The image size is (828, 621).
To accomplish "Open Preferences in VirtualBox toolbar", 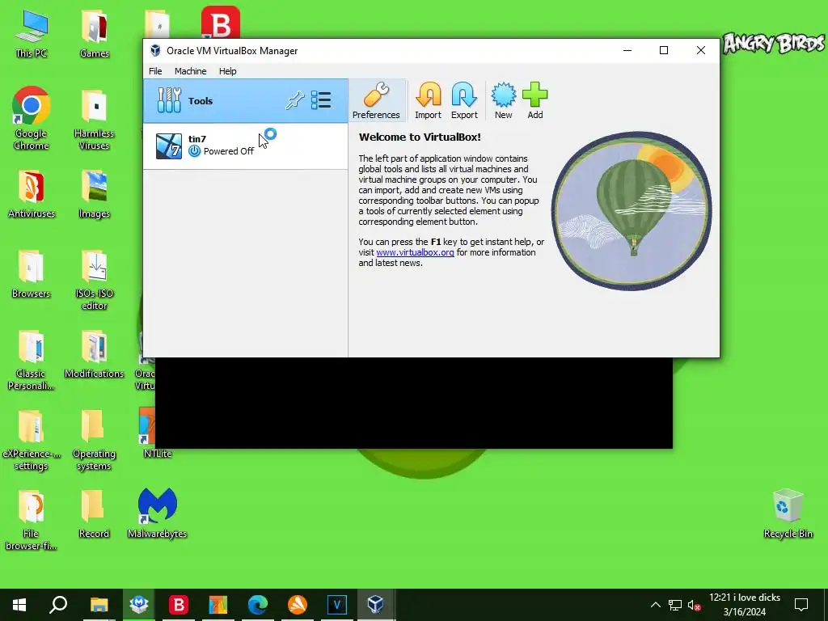I will pos(376,100).
